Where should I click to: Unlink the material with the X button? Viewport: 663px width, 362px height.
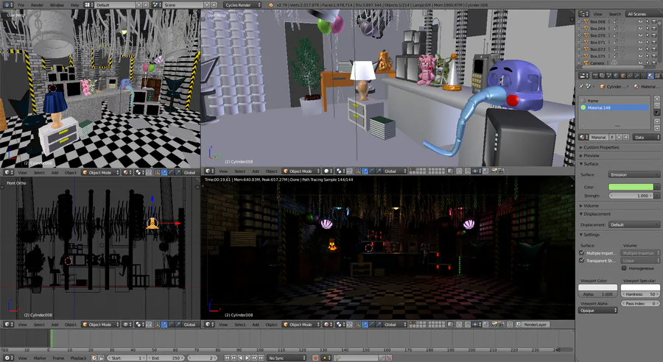pyautogui.click(x=626, y=138)
